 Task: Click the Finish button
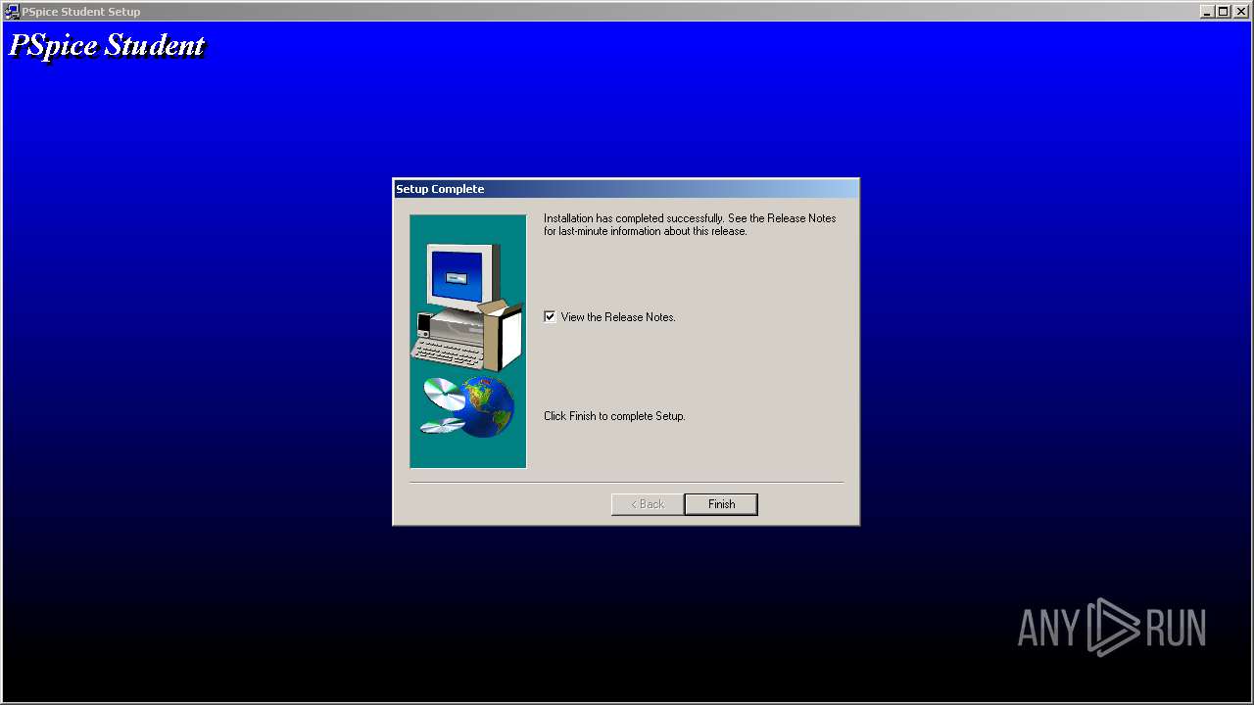(721, 504)
